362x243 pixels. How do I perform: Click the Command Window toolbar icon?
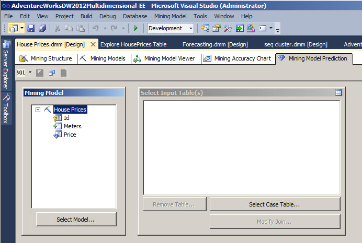[263, 28]
